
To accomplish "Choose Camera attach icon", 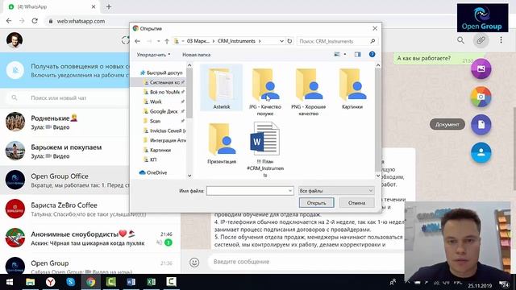I will [x=481, y=97].
